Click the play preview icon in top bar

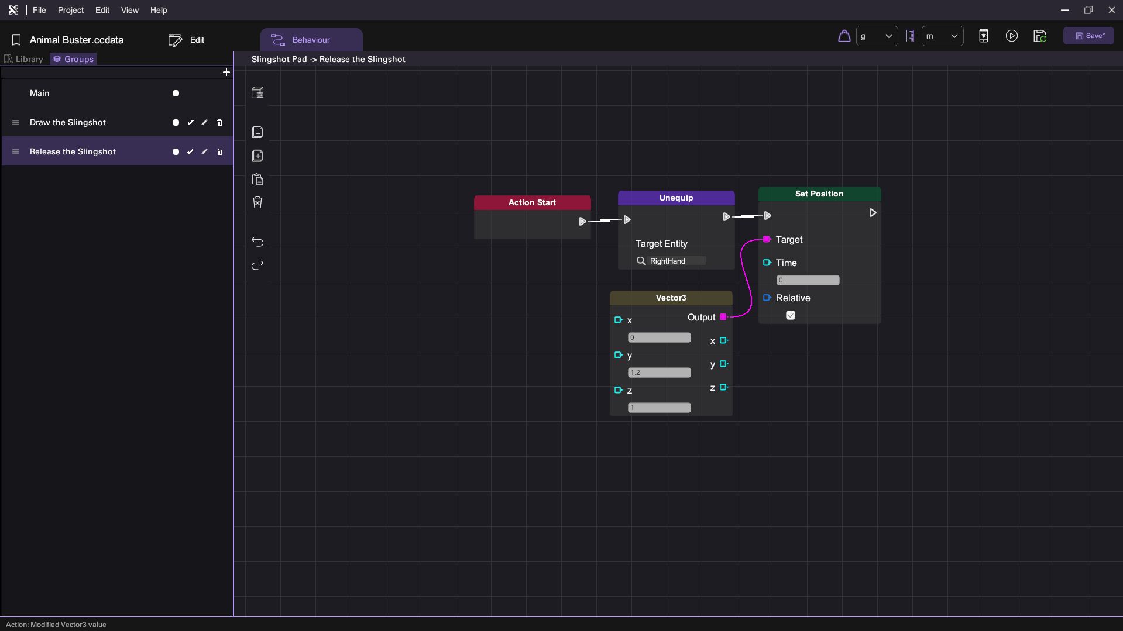click(x=1011, y=36)
